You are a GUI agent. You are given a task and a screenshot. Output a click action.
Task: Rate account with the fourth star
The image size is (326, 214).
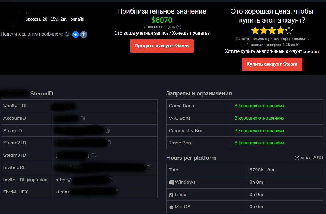pos(281,30)
